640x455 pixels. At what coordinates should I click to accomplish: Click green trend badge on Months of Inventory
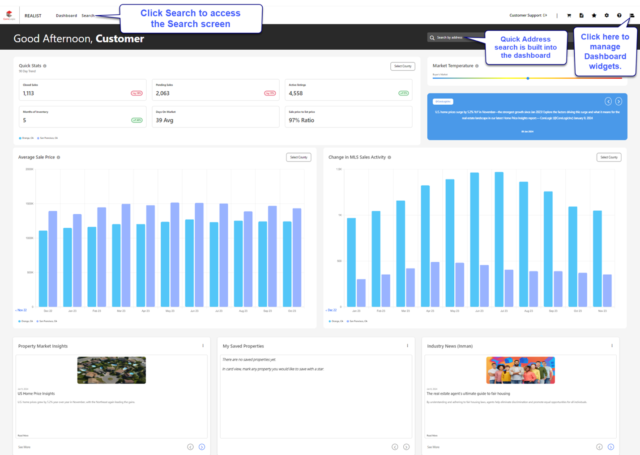[x=137, y=120]
